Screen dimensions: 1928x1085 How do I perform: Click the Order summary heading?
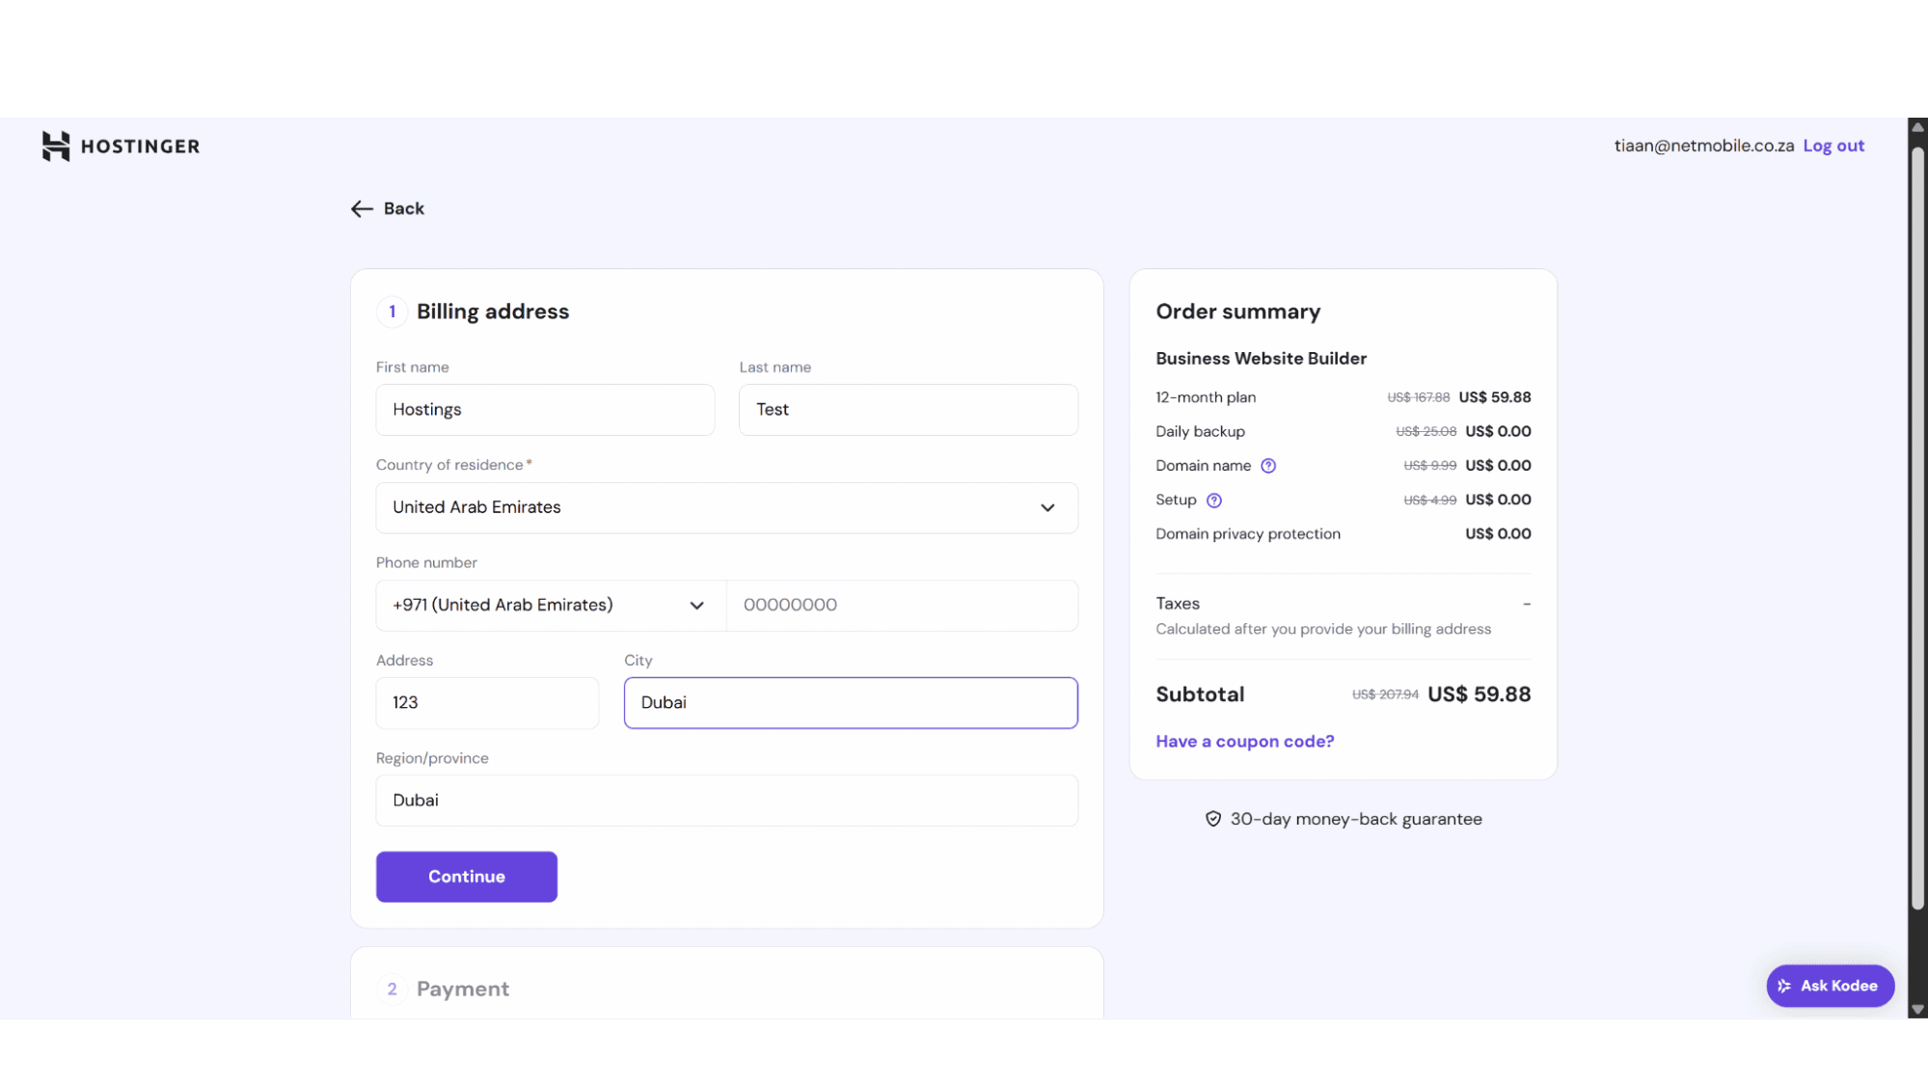click(x=1237, y=312)
